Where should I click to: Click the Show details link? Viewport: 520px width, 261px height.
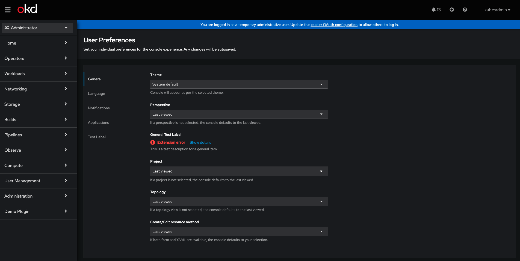(200, 142)
